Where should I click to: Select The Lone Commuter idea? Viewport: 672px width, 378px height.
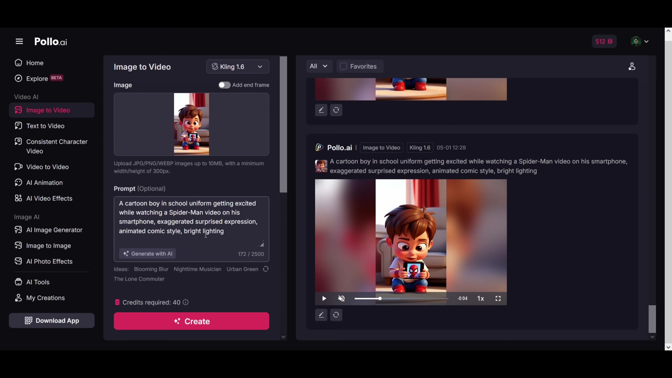tap(139, 279)
